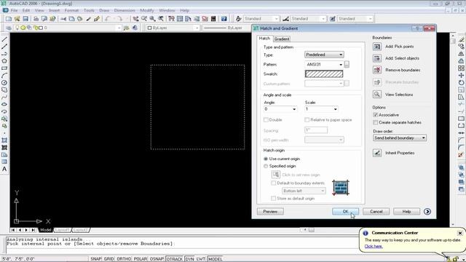Click the Rotate tool in Modify toolbar
The width and height of the screenshot is (466, 262).
pos(461,82)
